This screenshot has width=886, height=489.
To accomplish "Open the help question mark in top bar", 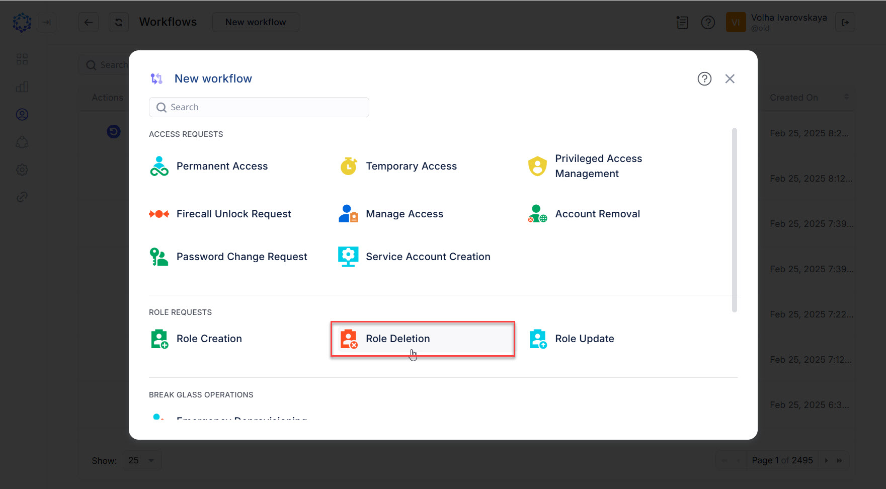I will point(708,22).
